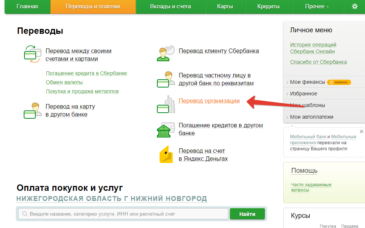Open the Карты tab
This screenshot has height=228, width=365.
point(225,6)
